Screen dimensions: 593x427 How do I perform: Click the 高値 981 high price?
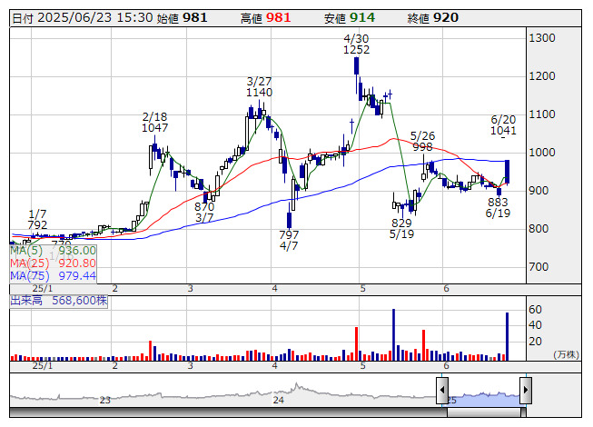(265, 18)
